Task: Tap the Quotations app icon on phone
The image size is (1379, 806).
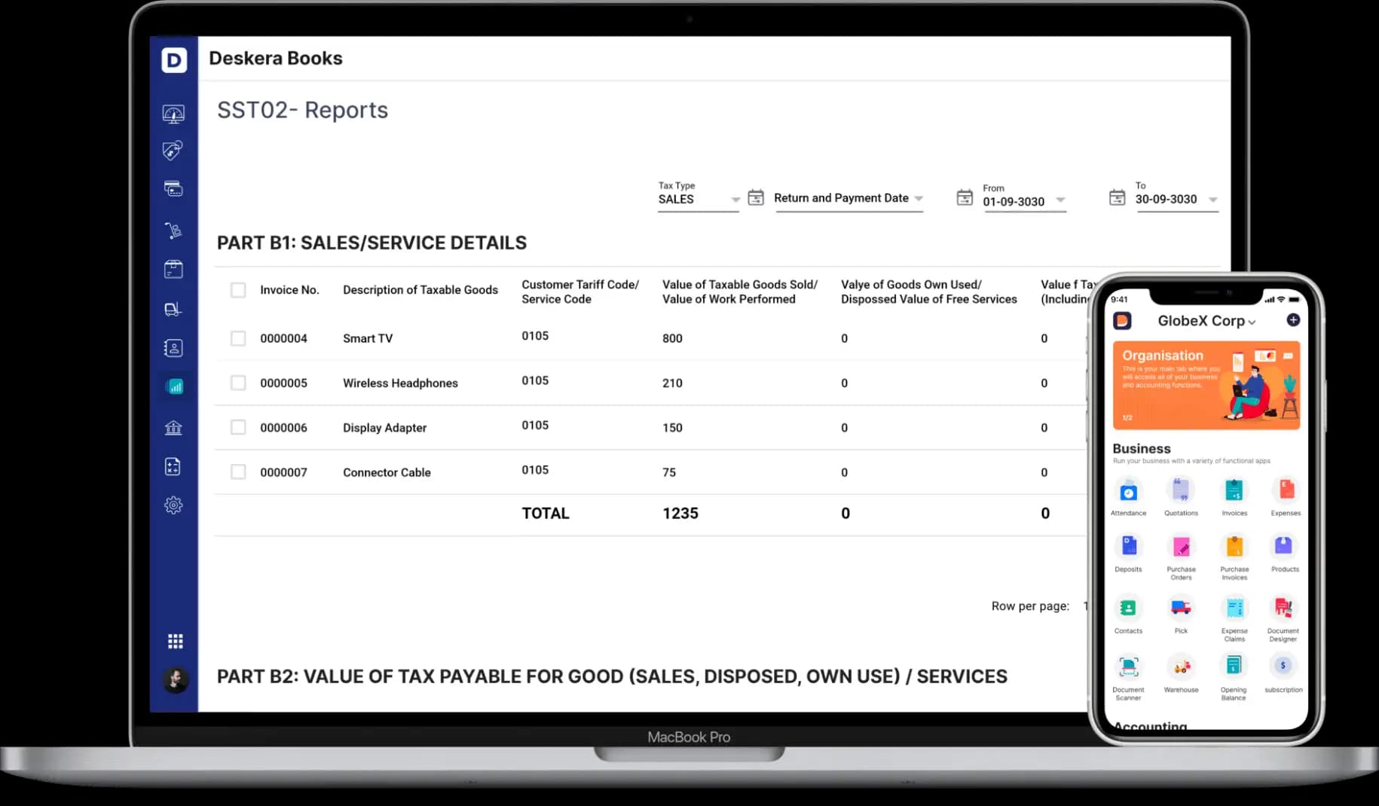Action: pos(1181,492)
